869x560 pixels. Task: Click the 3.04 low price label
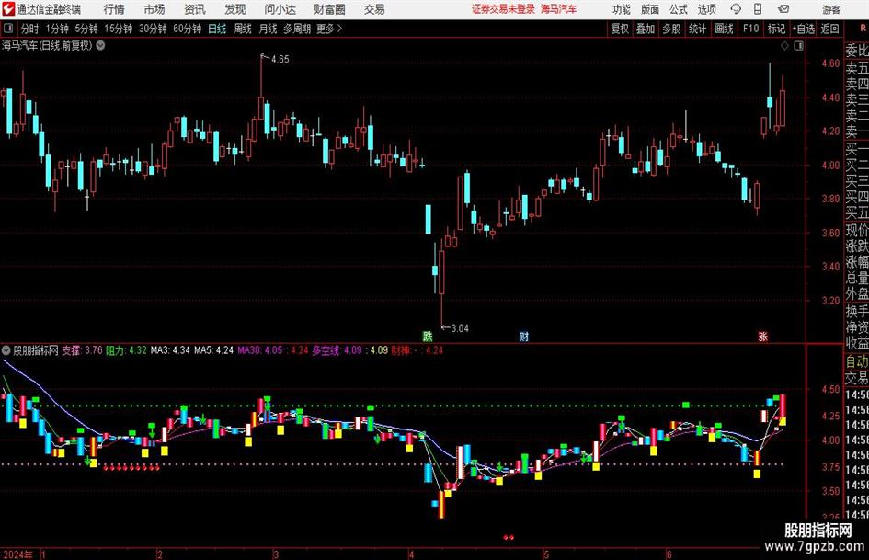460,328
